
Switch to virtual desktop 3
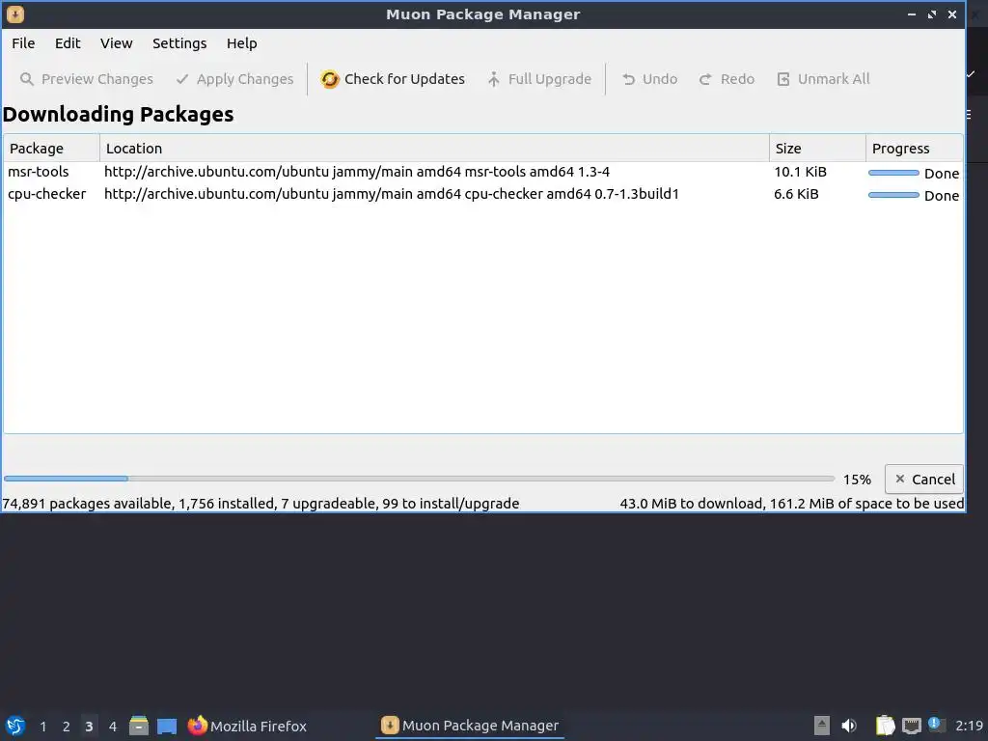click(x=89, y=727)
